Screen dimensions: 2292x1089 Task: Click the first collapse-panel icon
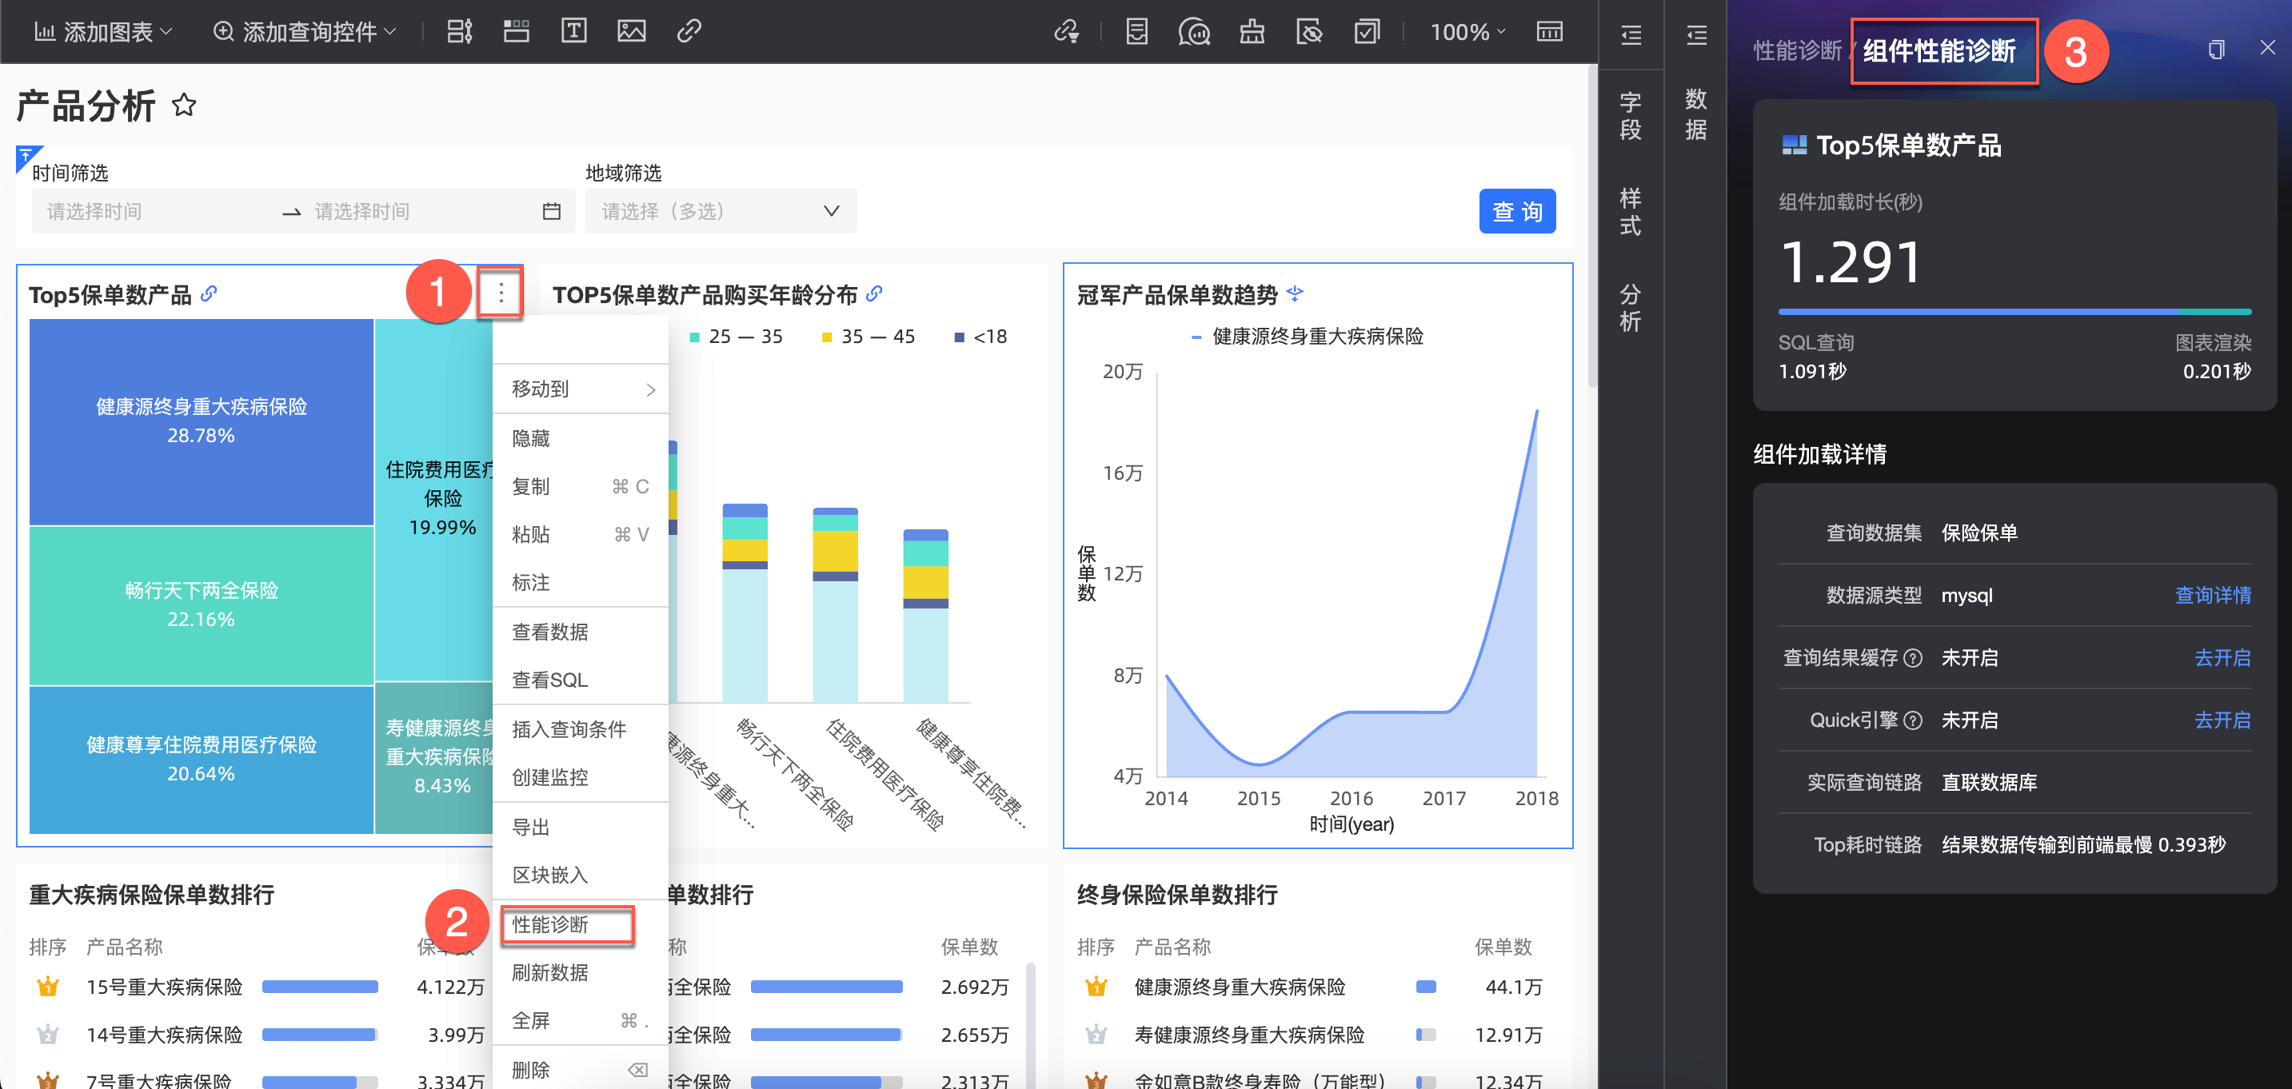[1631, 34]
